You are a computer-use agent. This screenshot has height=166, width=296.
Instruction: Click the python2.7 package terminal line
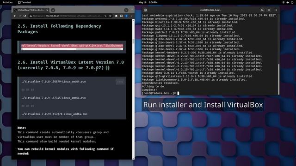click(x=193, y=19)
